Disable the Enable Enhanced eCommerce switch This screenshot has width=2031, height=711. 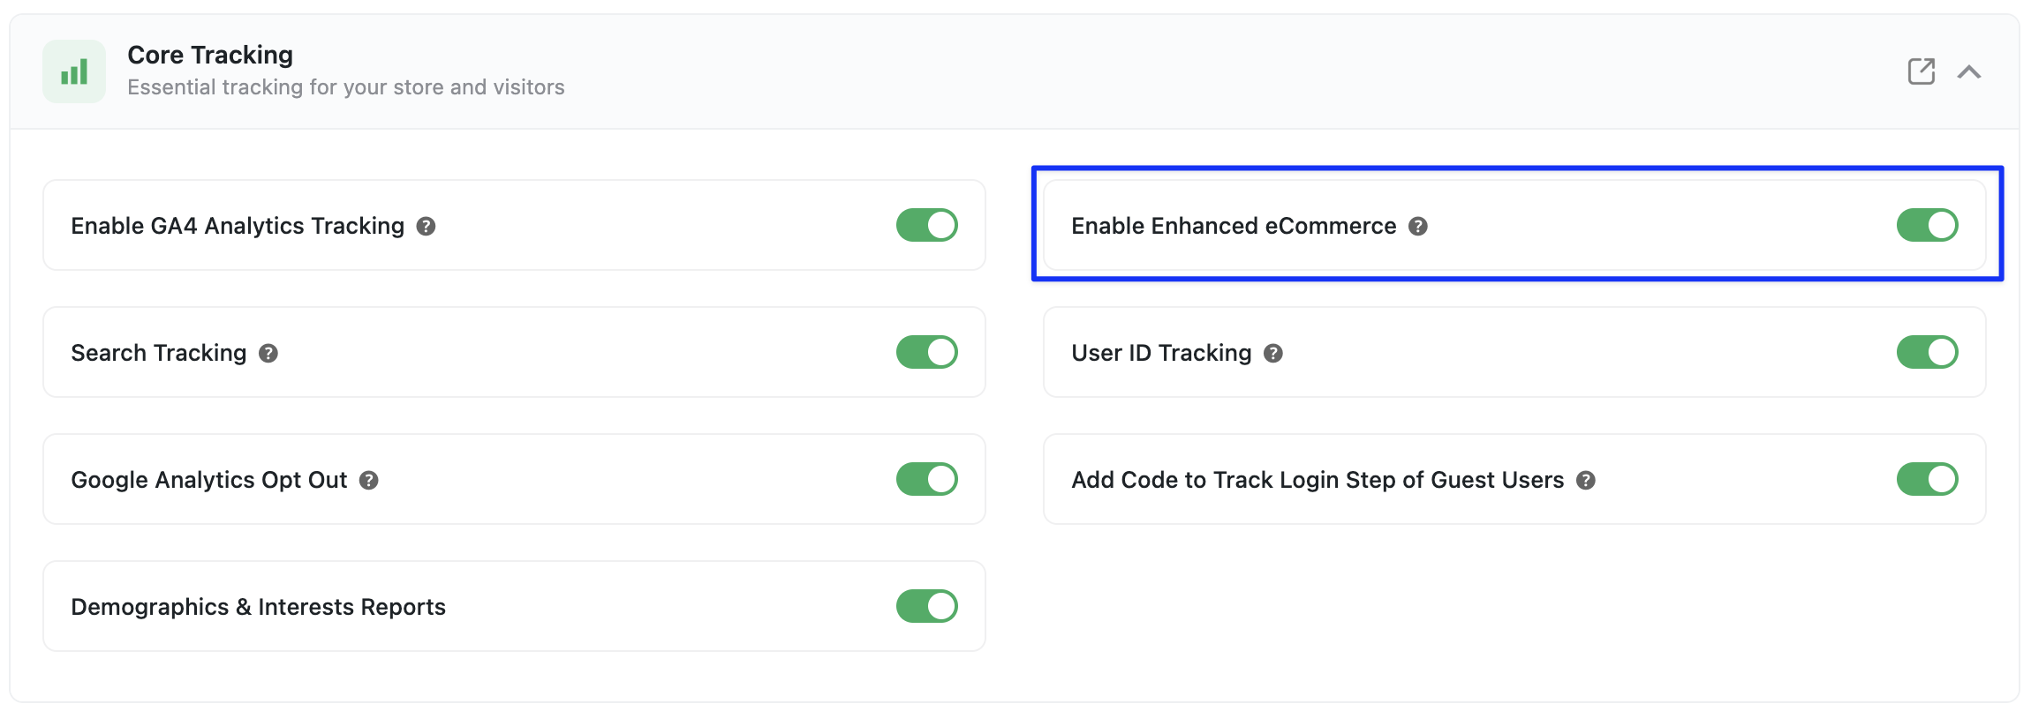[1928, 225]
